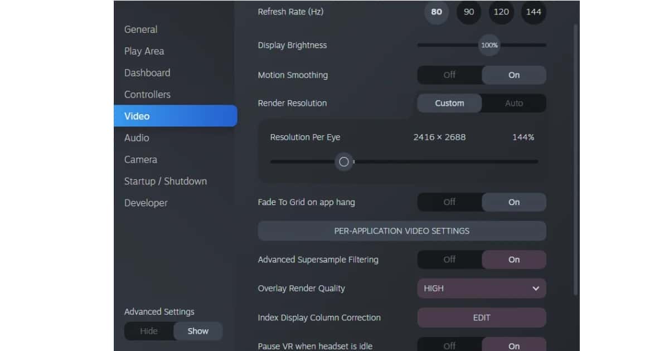This screenshot has width=669, height=351.
Task: Turn off Advanced Supersample Filtering
Action: tap(449, 260)
